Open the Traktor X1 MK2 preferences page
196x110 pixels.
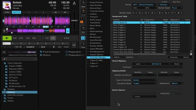pyautogui.click(x=96, y=61)
